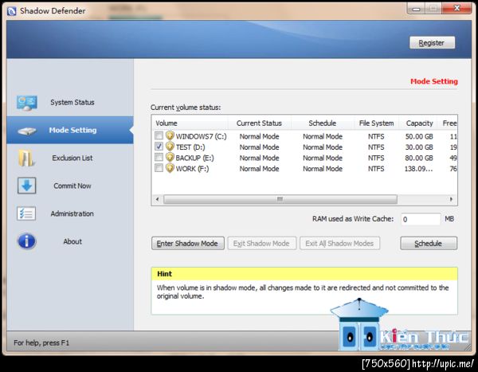Click the Administration checklist icon
Screen dimensions: 478x372
pos(26,213)
